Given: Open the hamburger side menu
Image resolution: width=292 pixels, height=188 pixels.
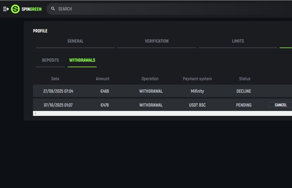Looking at the screenshot, I should tap(6, 9).
